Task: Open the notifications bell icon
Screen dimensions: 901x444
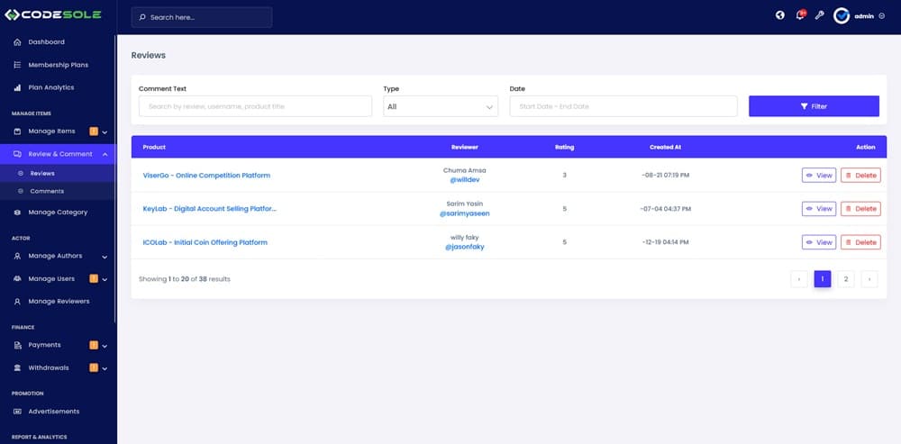Action: 800,16
